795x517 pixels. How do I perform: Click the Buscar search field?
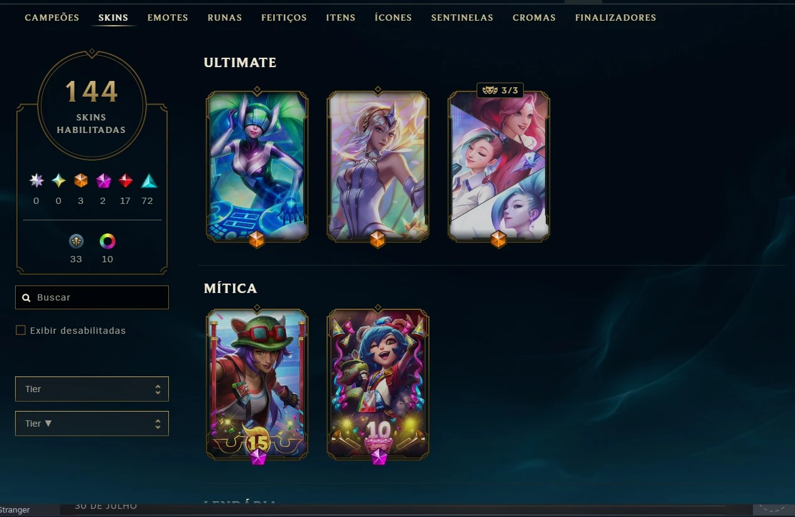92,297
